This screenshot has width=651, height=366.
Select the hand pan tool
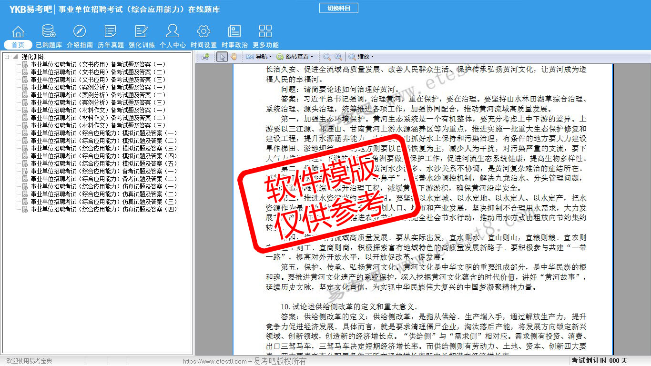click(x=234, y=57)
